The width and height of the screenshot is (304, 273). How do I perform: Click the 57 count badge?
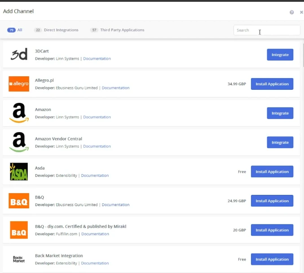94,30
